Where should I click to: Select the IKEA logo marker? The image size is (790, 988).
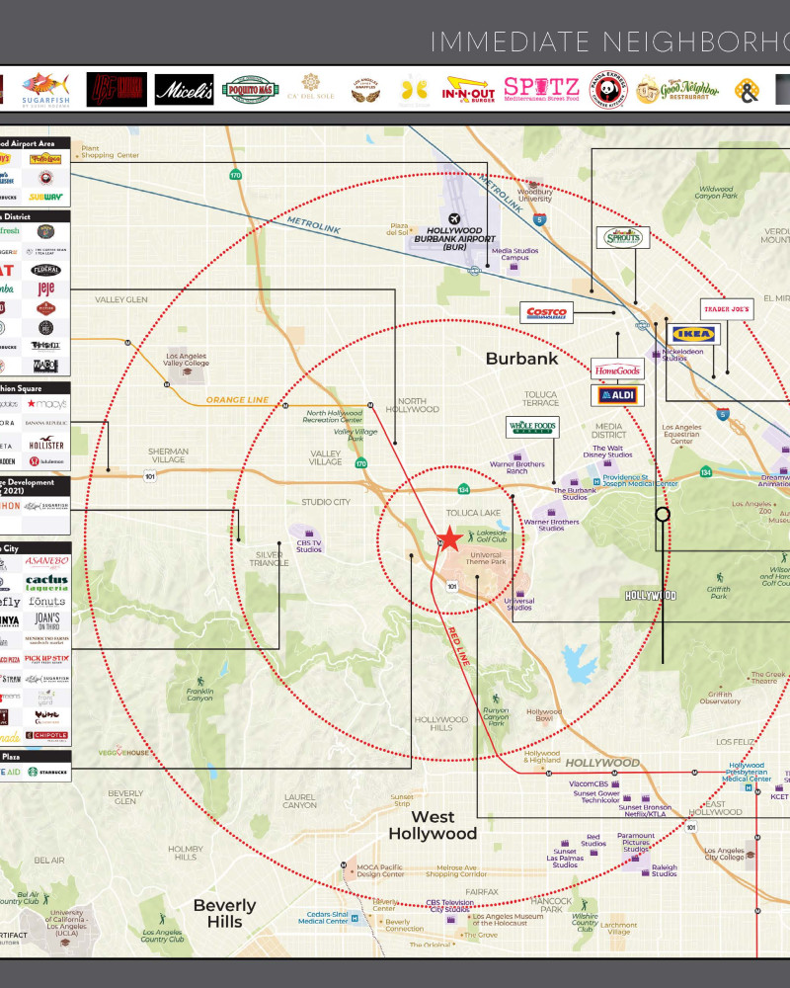click(693, 334)
